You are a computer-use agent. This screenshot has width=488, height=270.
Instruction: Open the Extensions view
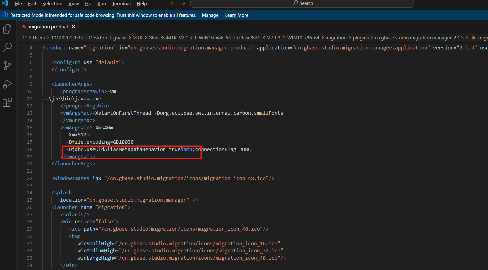point(7,102)
